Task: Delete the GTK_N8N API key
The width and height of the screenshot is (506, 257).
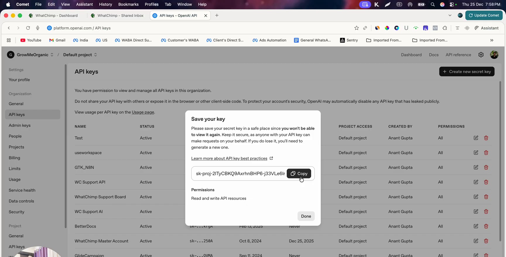Action: click(486, 167)
